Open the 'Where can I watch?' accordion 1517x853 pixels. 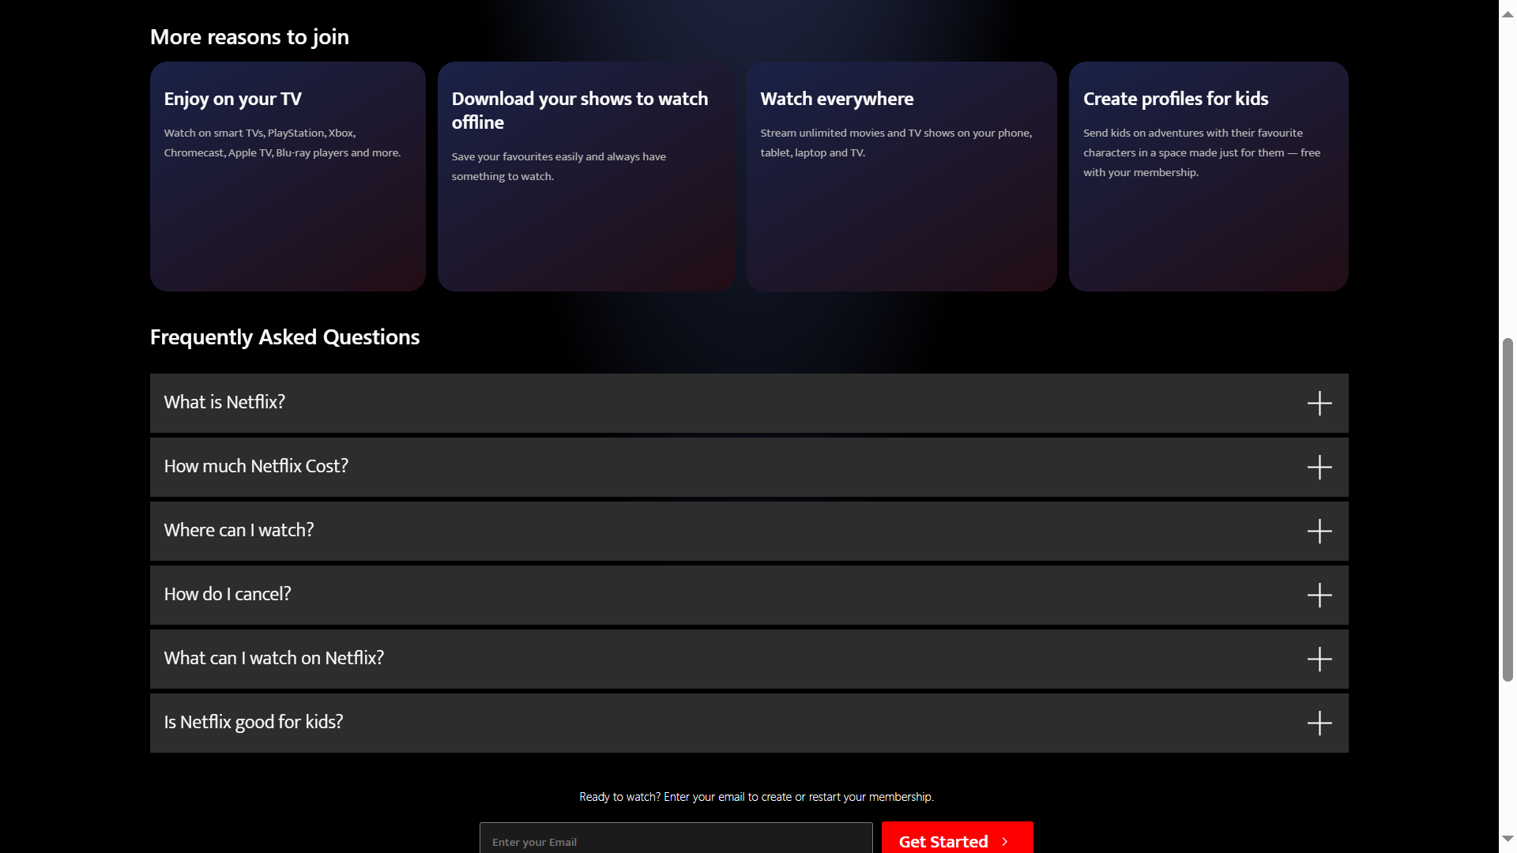pyautogui.click(x=239, y=530)
